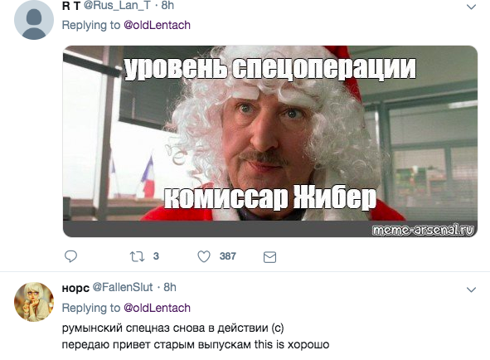Open R T's default avatar profile

[x=34, y=20]
